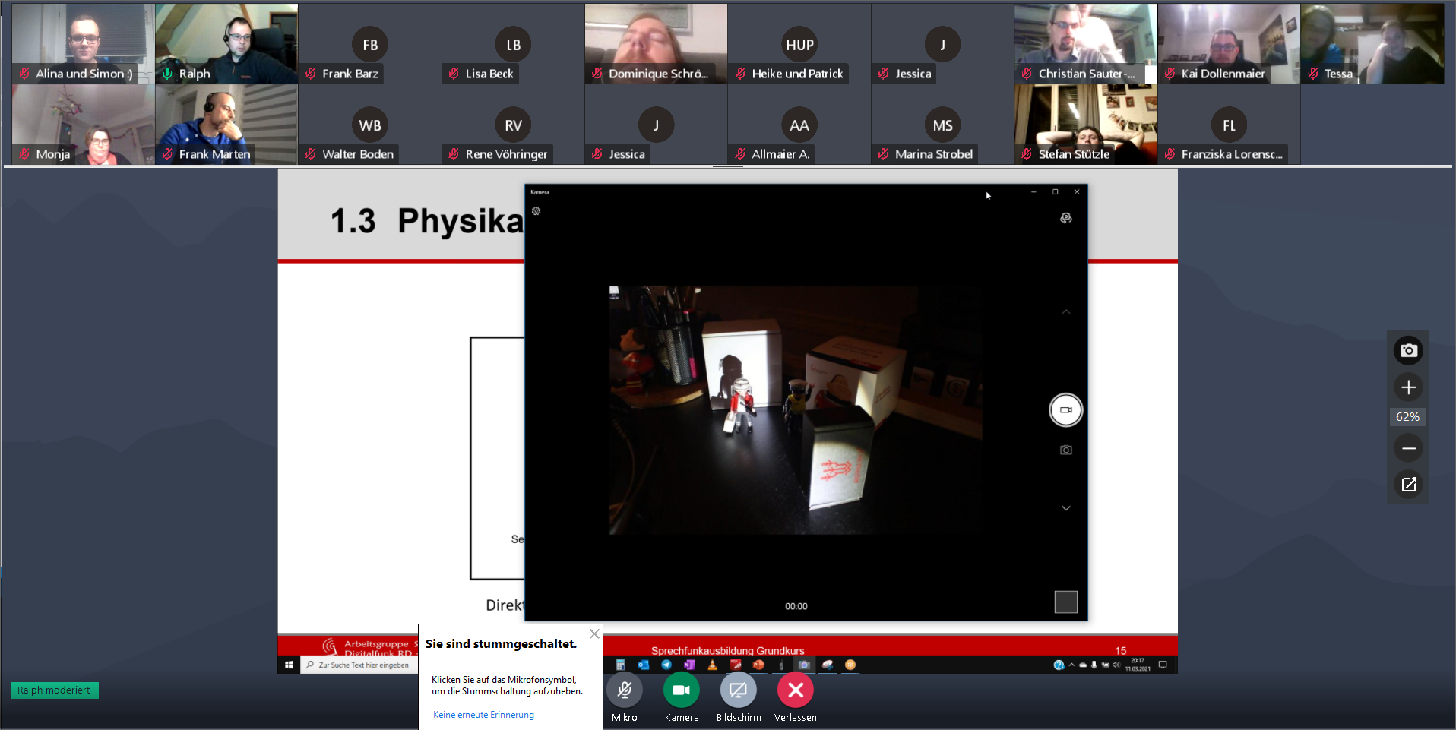Click the 62% zoom level label
The height and width of the screenshot is (730, 1456).
[x=1407, y=417]
